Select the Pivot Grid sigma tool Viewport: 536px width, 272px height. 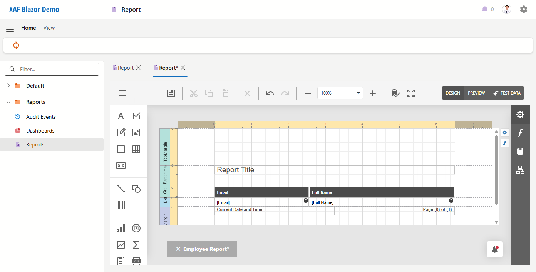pyautogui.click(x=136, y=245)
